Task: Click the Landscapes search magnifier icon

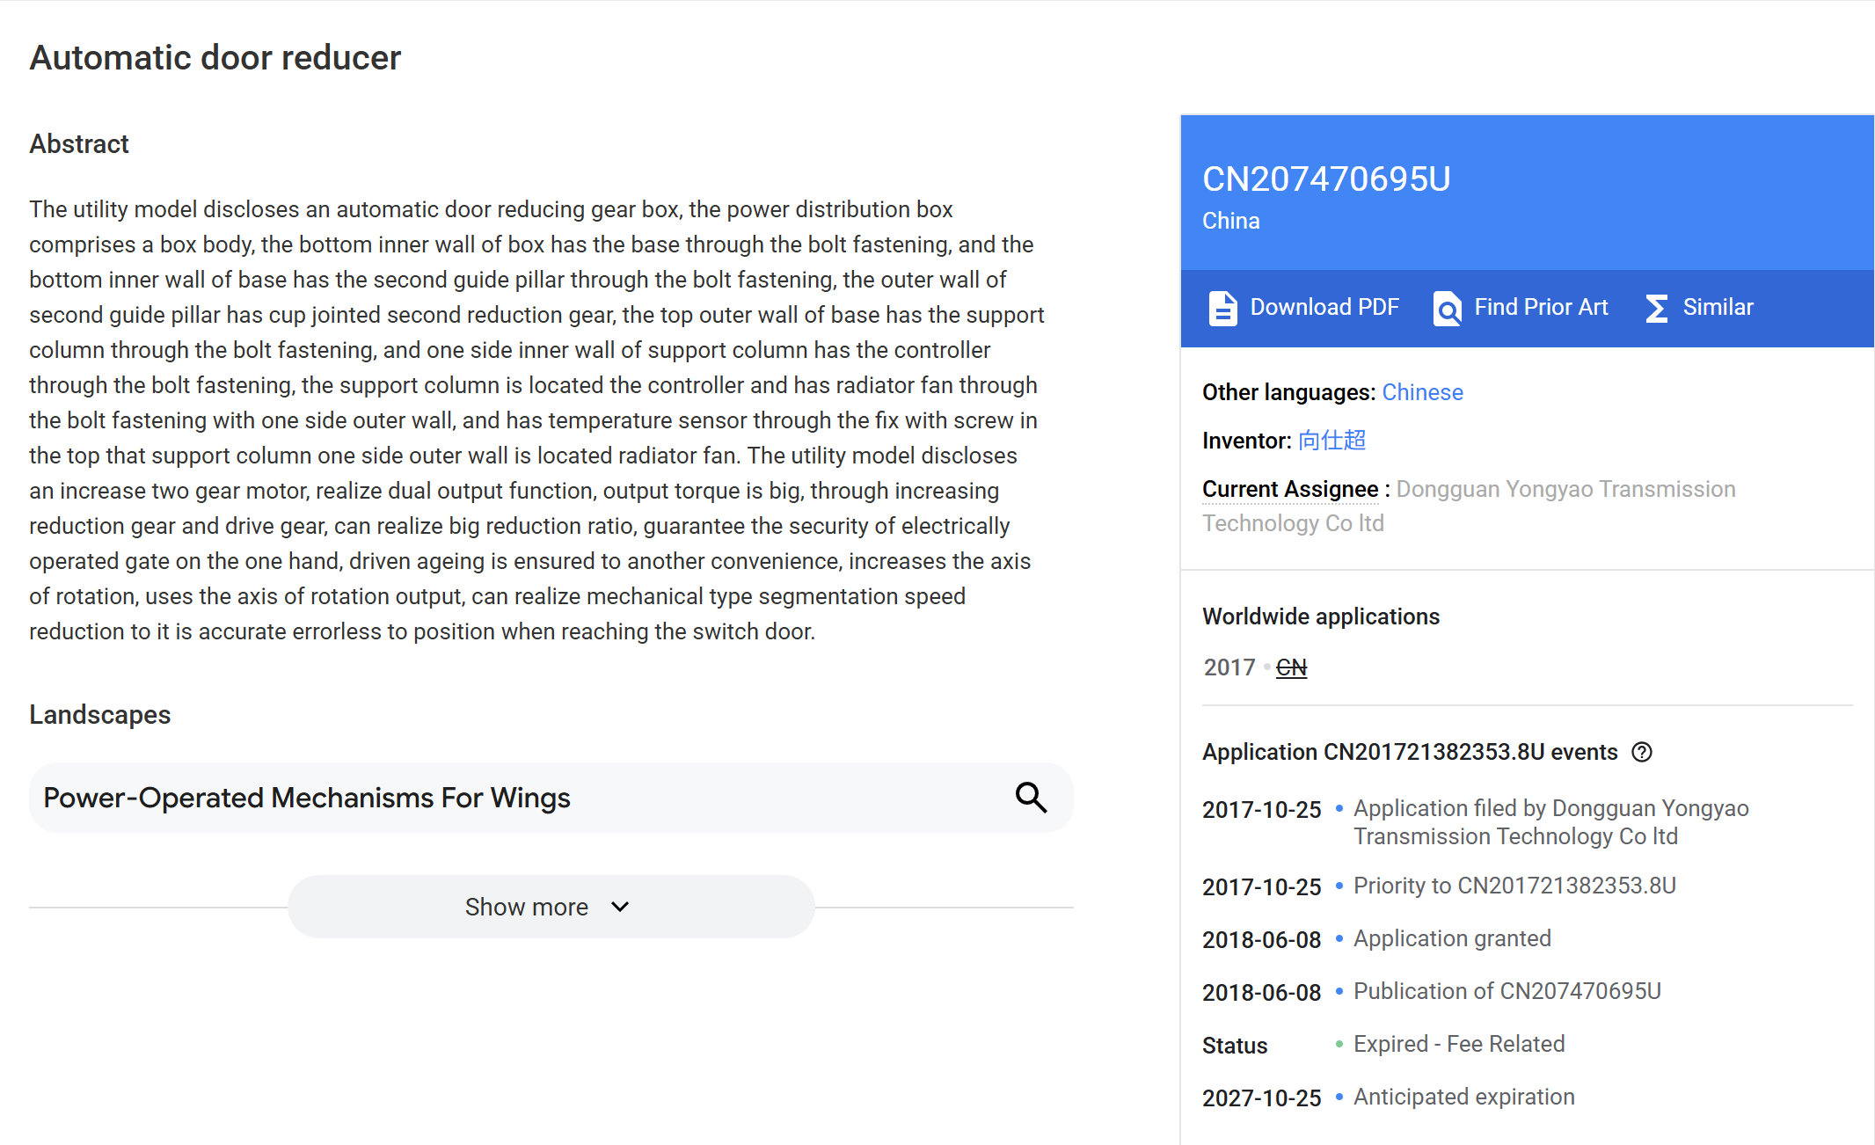Action: point(1031,798)
